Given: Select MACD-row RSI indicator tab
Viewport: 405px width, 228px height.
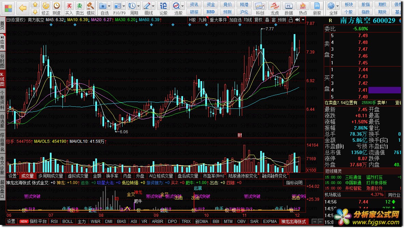Looking at the screenshot, I should (x=54, y=222).
